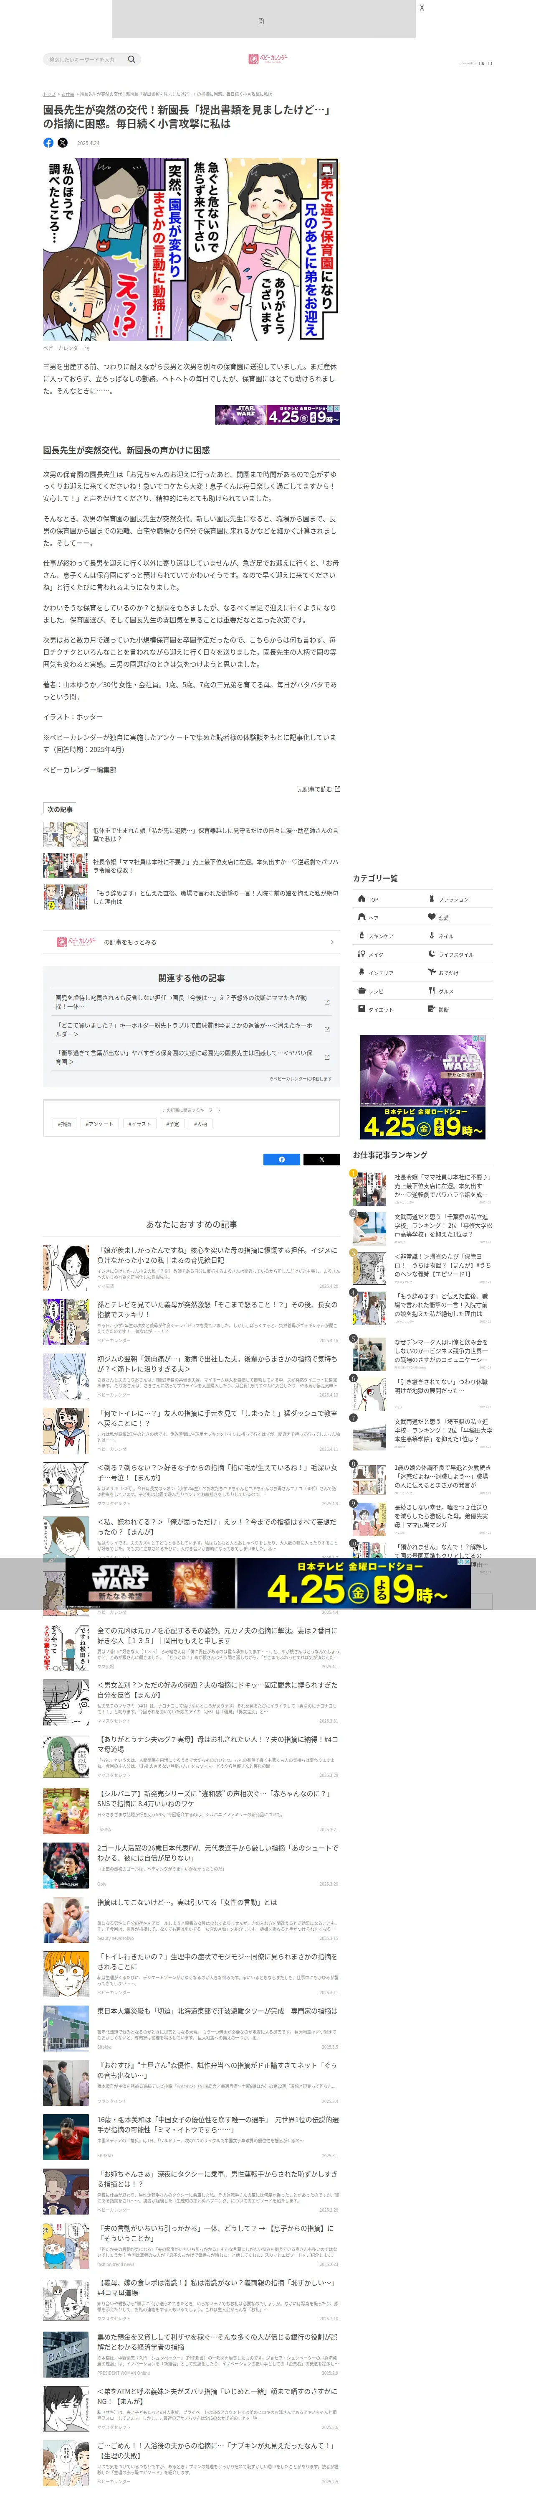This screenshot has height=2508, width=536.
Task: Close the top advertisement with X
Action: [421, 8]
